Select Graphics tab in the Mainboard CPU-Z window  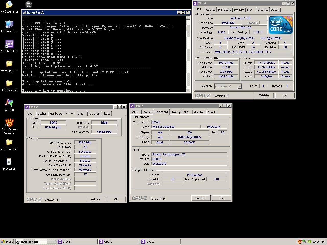199,112
